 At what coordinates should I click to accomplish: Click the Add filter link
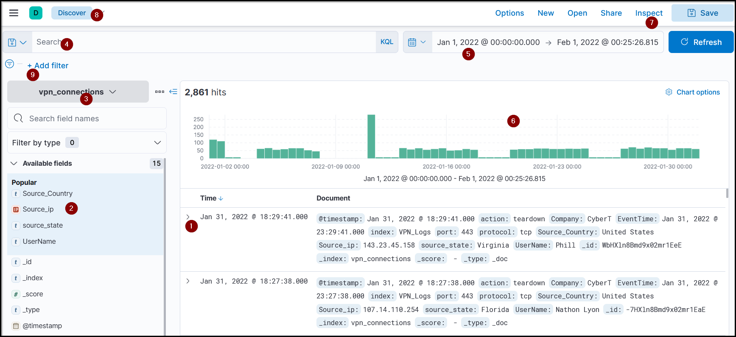click(x=48, y=66)
